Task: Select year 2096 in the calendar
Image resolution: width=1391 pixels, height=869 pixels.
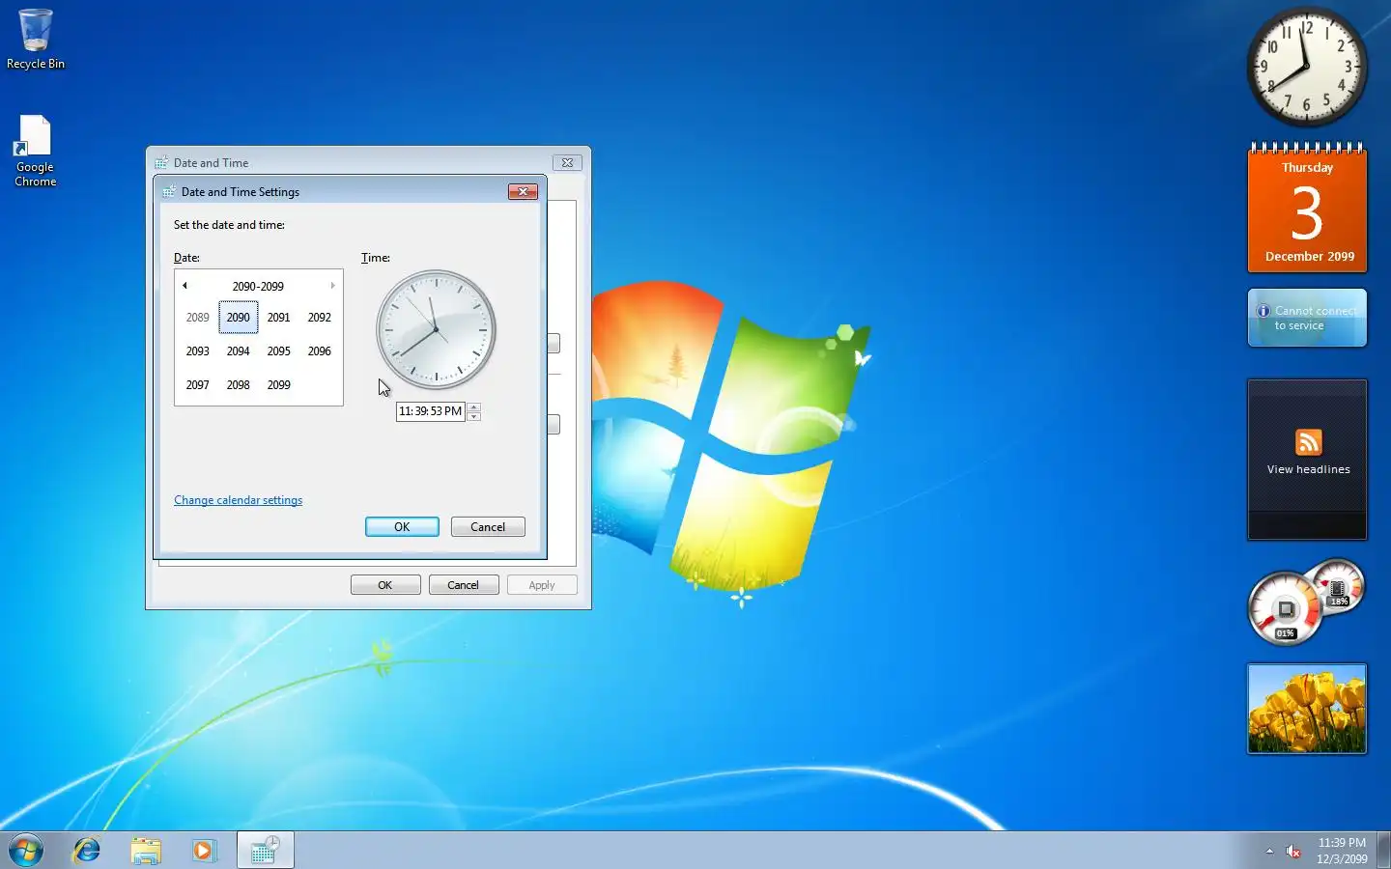Action: point(320,350)
